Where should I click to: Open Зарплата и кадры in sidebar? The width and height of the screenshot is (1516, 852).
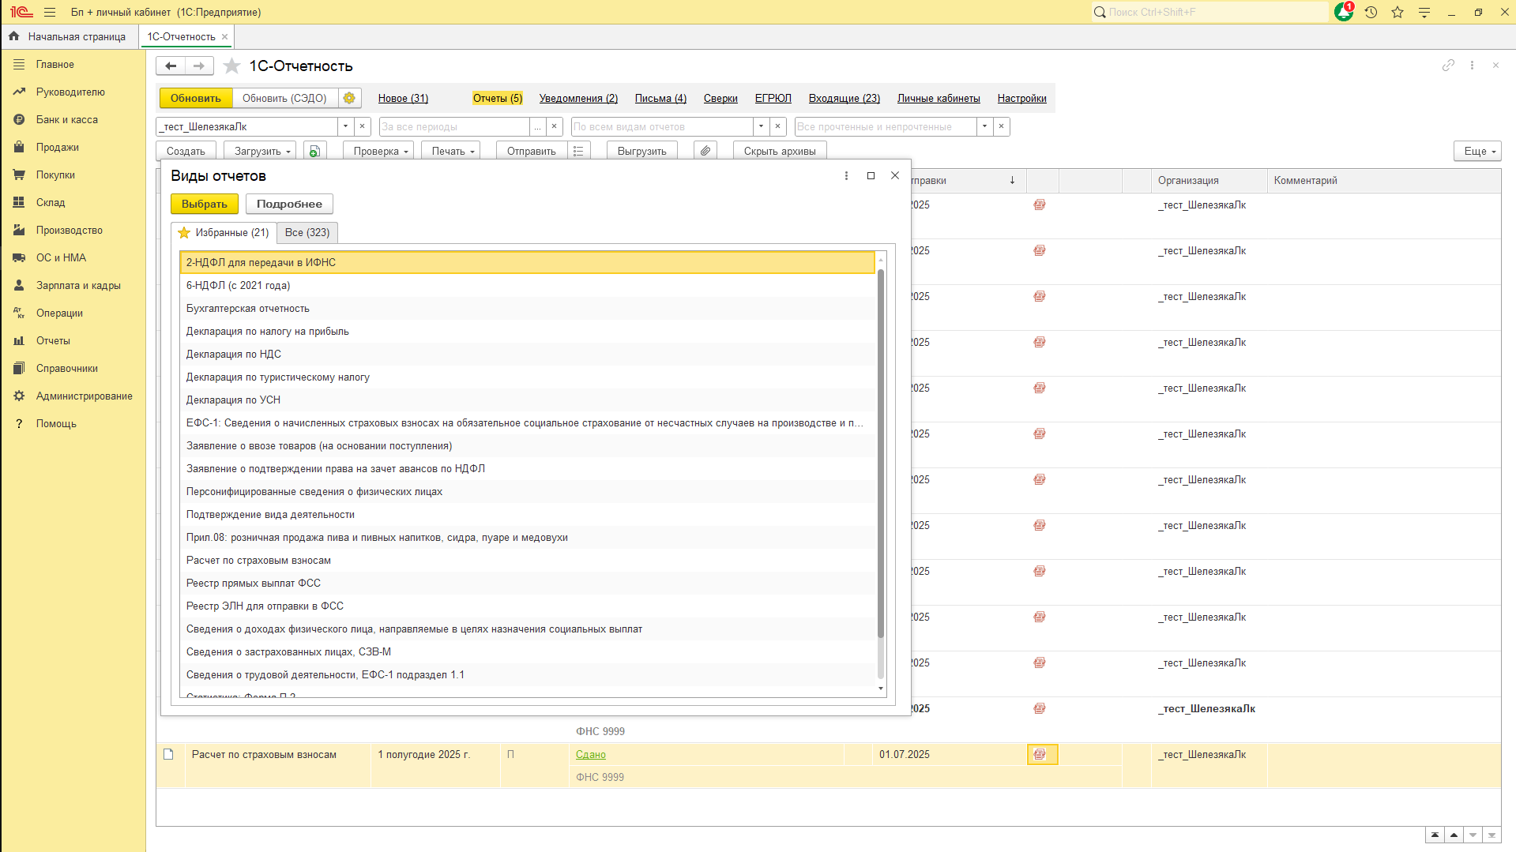[x=78, y=285]
